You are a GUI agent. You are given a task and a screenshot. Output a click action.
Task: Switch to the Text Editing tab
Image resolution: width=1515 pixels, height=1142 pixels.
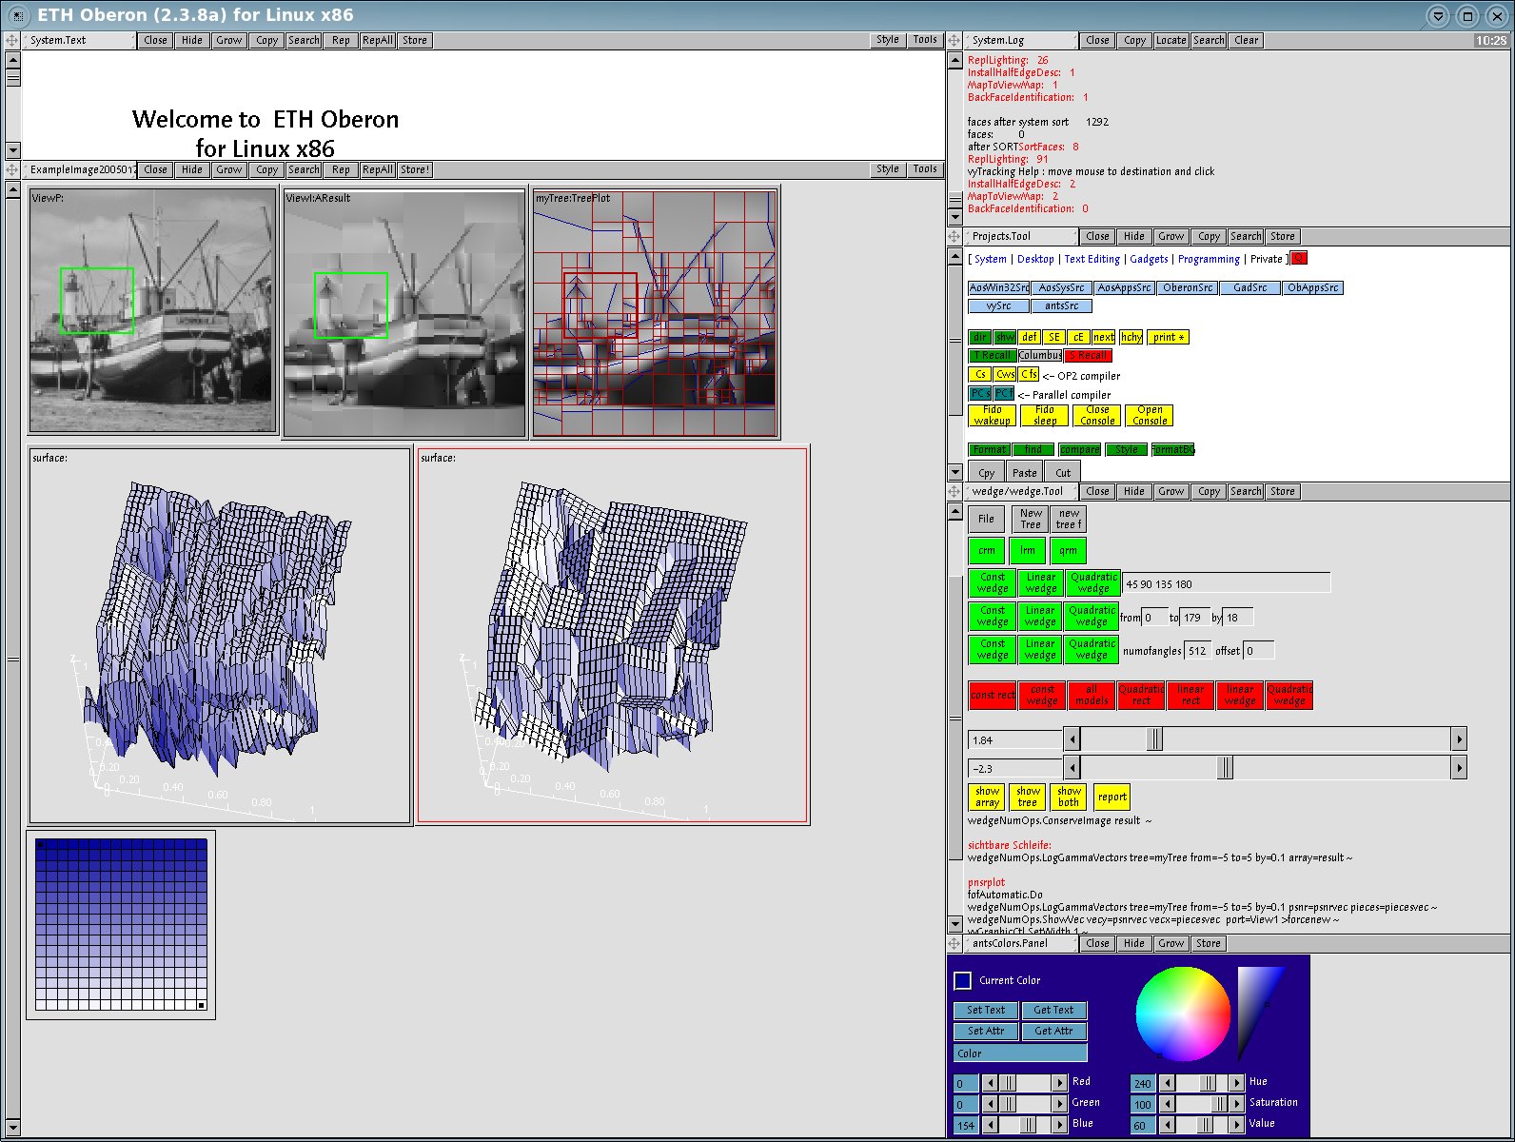click(x=1092, y=259)
